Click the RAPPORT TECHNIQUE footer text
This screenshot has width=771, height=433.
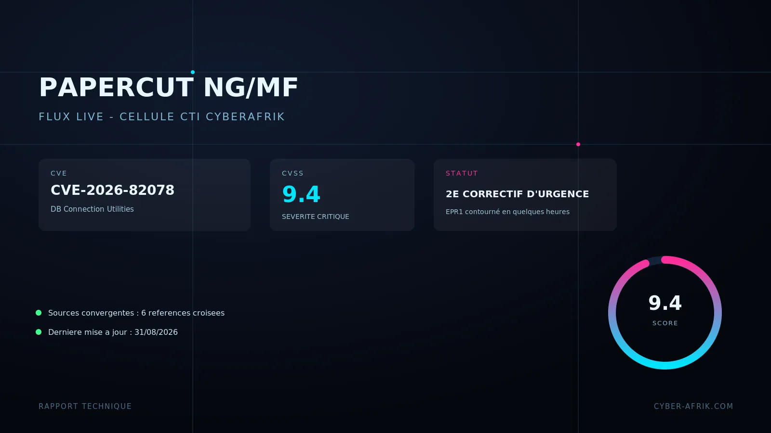(85, 406)
